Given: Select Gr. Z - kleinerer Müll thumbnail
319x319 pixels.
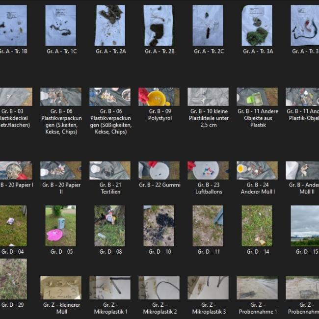Looking at the screenshot, I should [61, 288].
